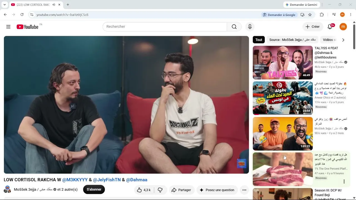Open the account avatar menu

pyautogui.click(x=343, y=27)
